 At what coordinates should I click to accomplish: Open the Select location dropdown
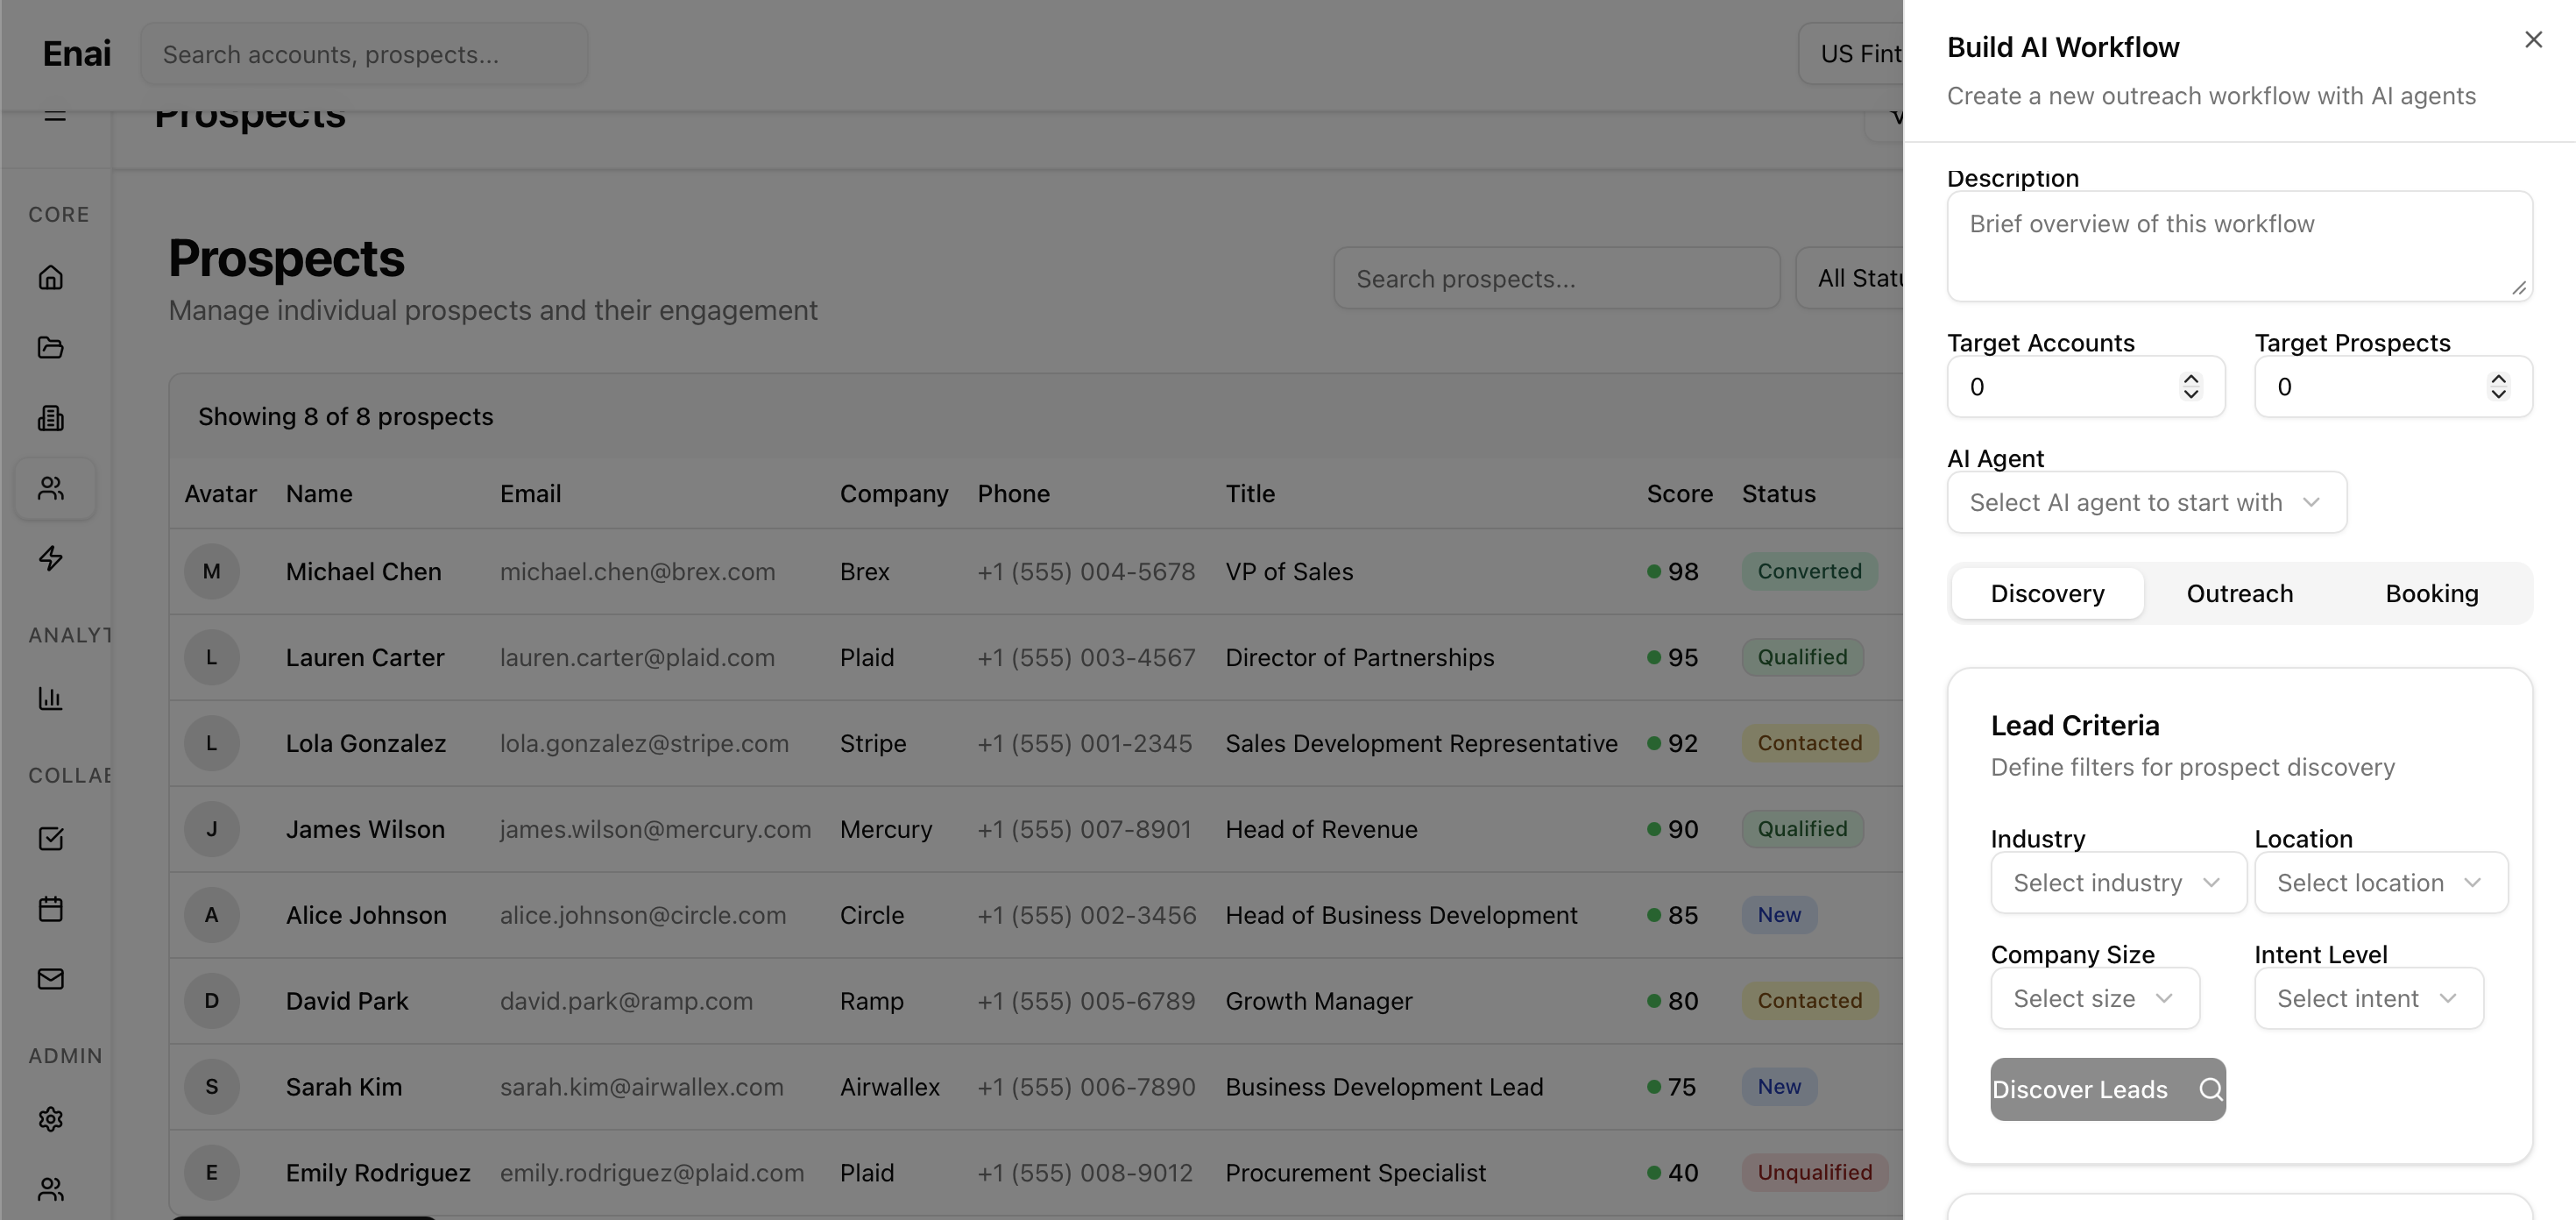click(x=2380, y=883)
